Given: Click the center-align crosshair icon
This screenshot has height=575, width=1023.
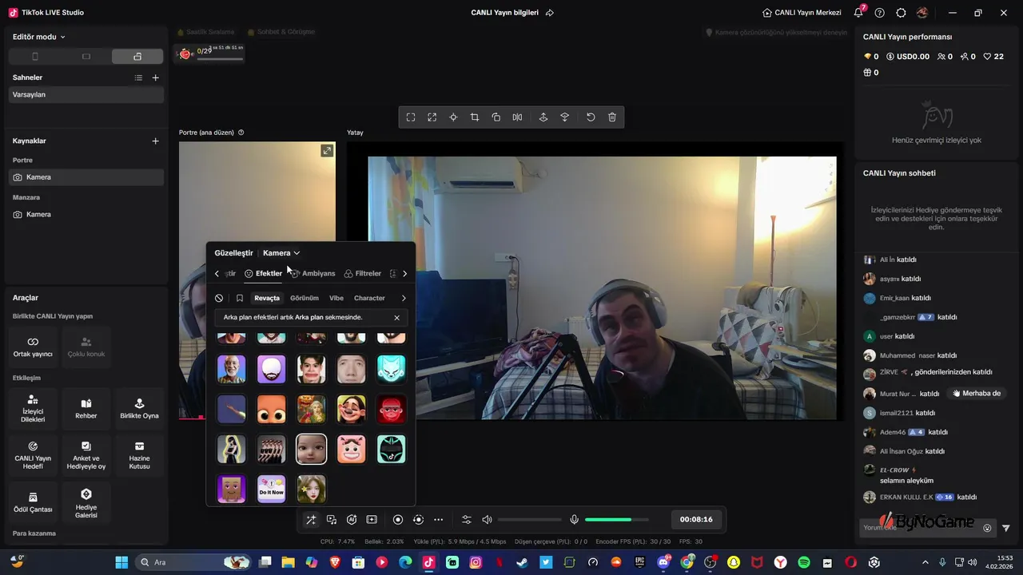Looking at the screenshot, I should click(453, 117).
